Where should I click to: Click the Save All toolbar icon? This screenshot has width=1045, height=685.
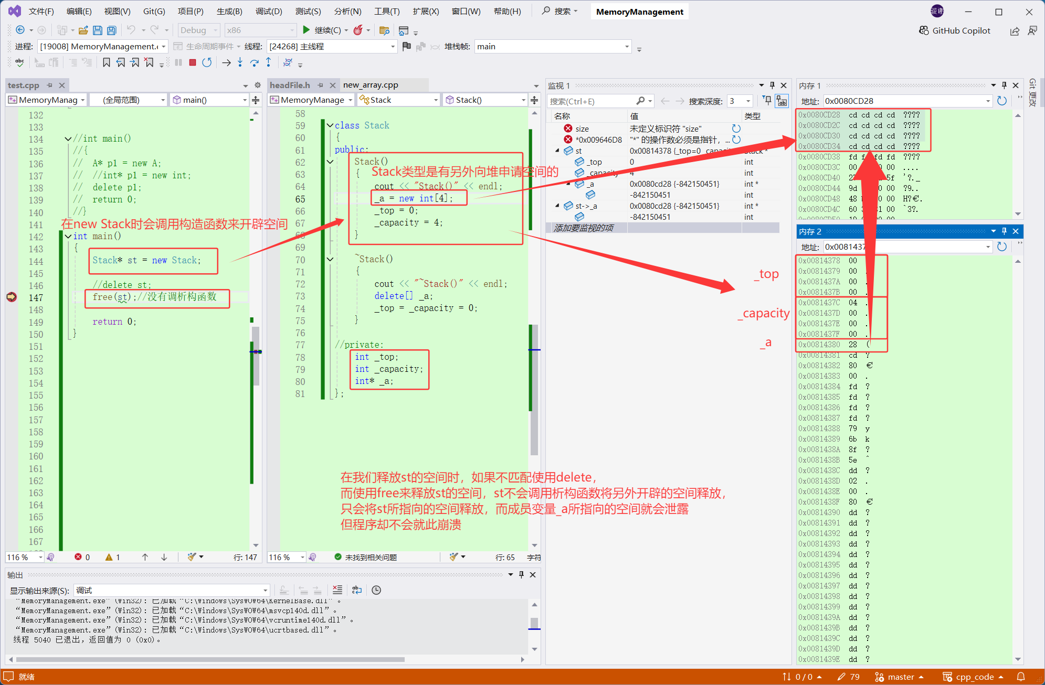[111, 30]
